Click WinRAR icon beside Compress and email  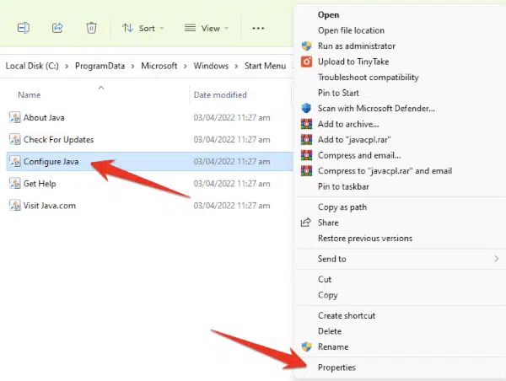pos(306,155)
